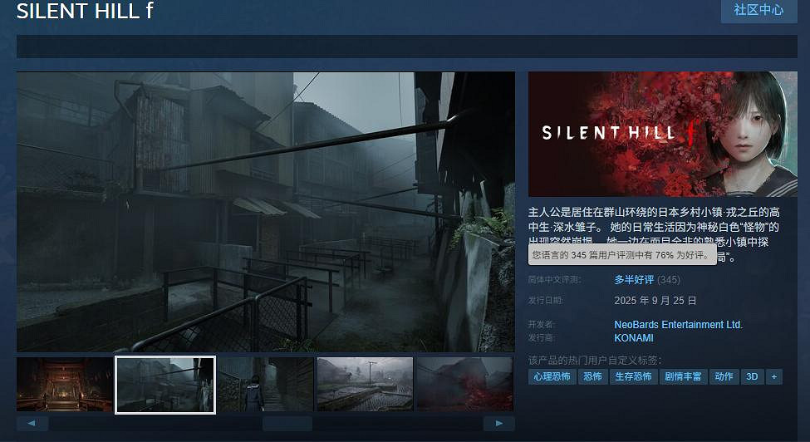This screenshot has height=442, width=810.
Task: Click the main foggy alley screenshot
Action: [266, 212]
